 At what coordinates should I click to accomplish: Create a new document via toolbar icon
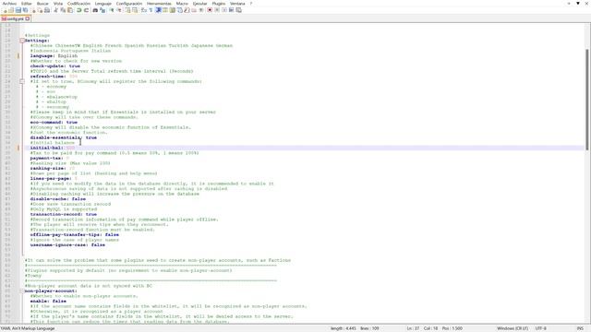point(5,10)
